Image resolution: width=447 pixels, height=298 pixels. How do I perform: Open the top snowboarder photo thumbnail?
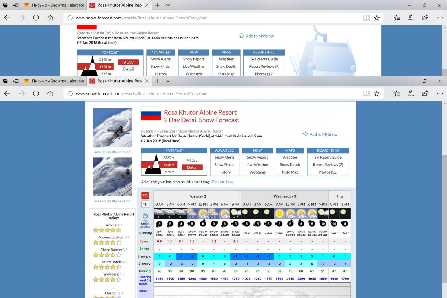(x=112, y=128)
